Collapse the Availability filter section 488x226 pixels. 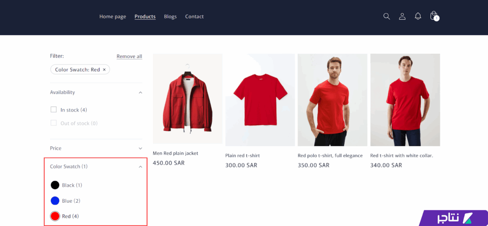point(140,93)
